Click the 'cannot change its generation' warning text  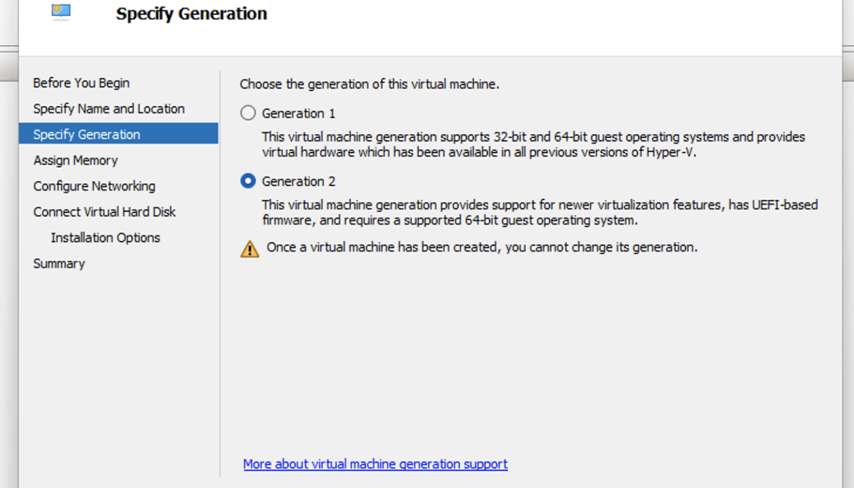482,248
